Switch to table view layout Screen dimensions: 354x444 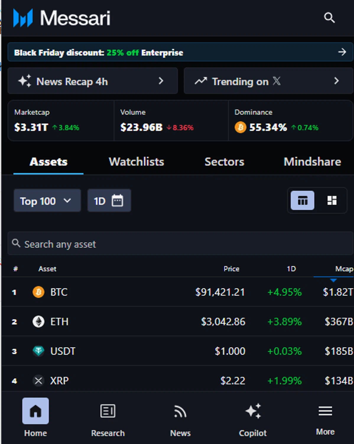(302, 200)
